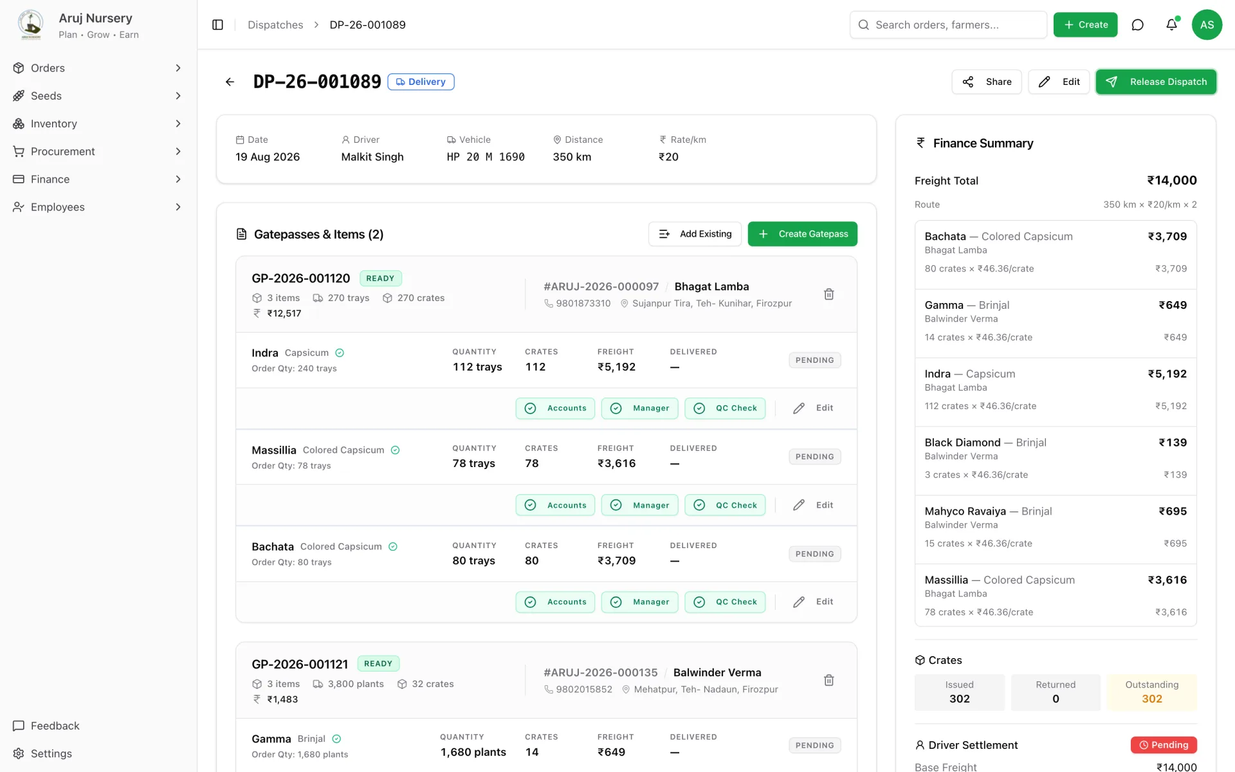1235x772 pixels.
Task: Focus the search orders, farmers field
Action: [948, 24]
